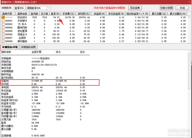Click the details panel vertical scrollbar
This screenshot has height=138, width=192.
(x=189, y=71)
